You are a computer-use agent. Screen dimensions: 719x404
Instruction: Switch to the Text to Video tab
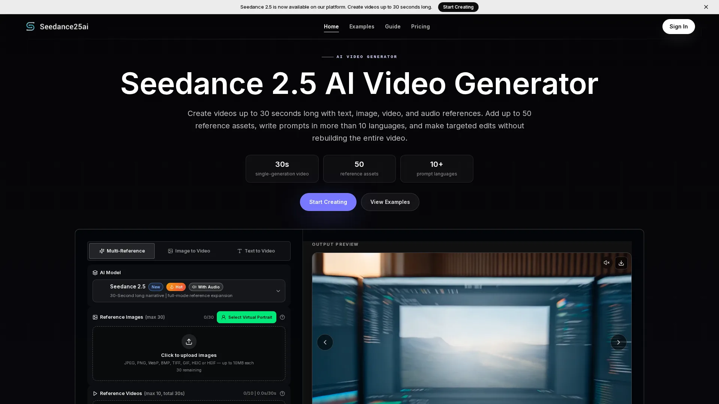256,251
